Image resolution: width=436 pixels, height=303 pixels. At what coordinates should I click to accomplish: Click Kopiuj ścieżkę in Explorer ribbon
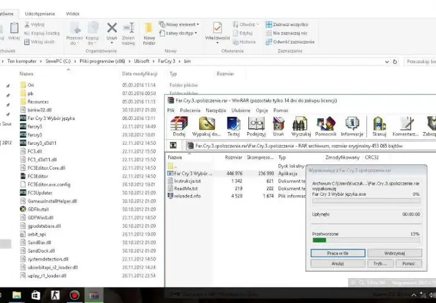(42, 33)
